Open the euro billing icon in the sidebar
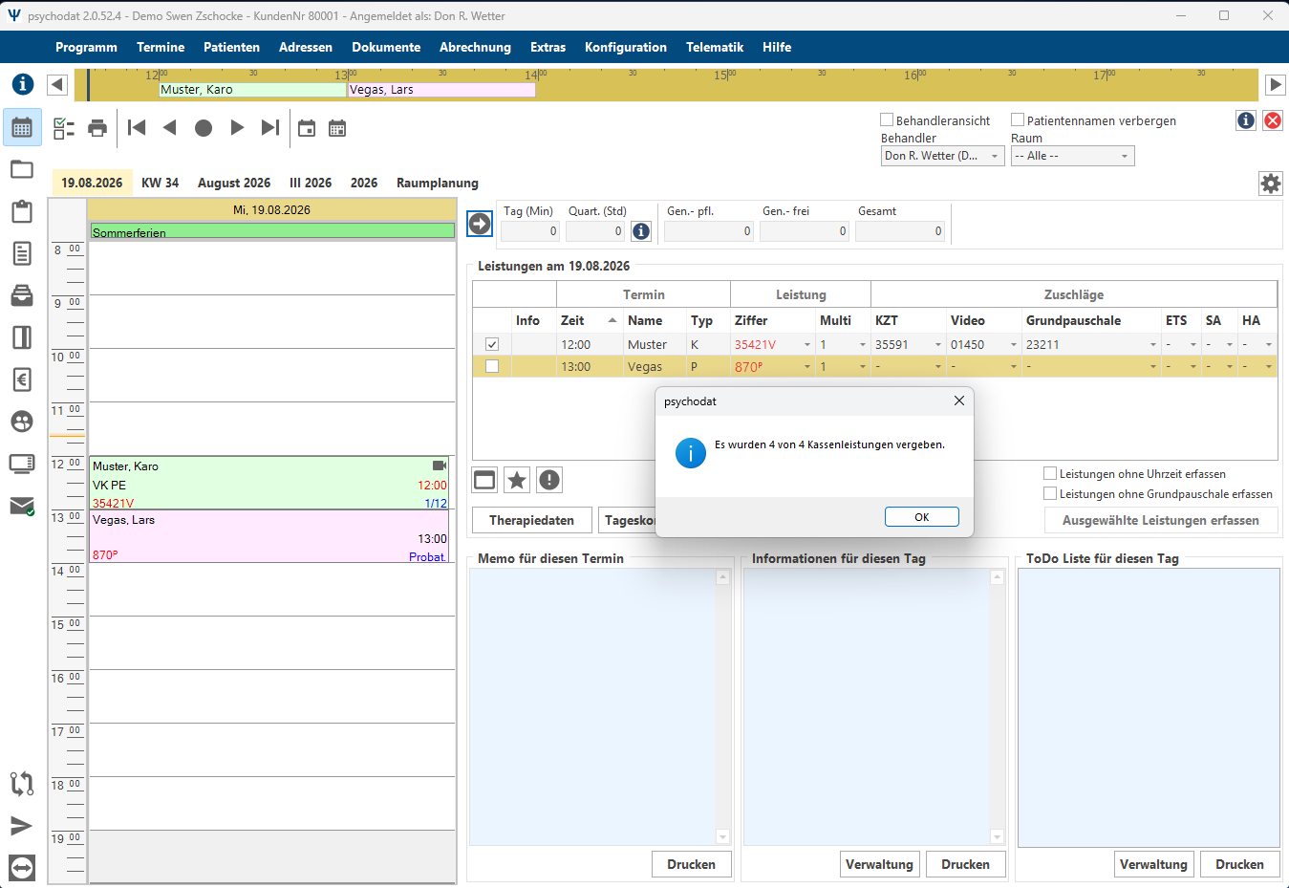 coord(22,379)
